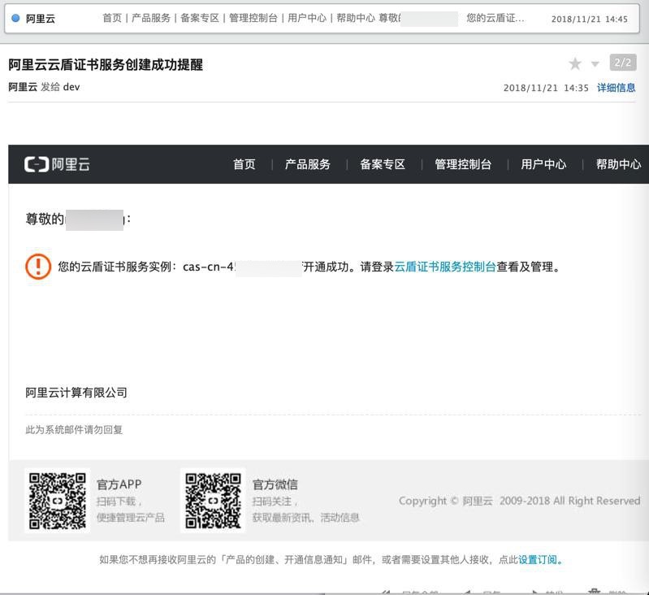Open 管理控制台 in the dark banner

(x=463, y=164)
